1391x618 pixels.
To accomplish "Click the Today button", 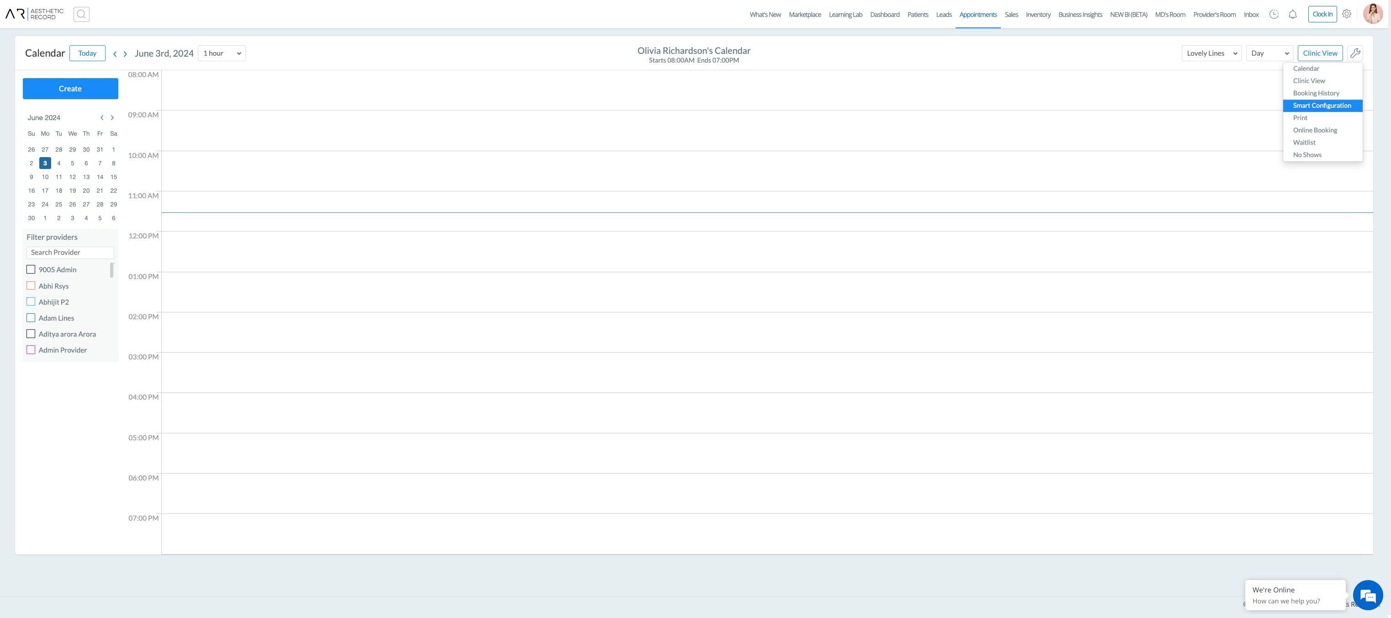I will tap(87, 53).
